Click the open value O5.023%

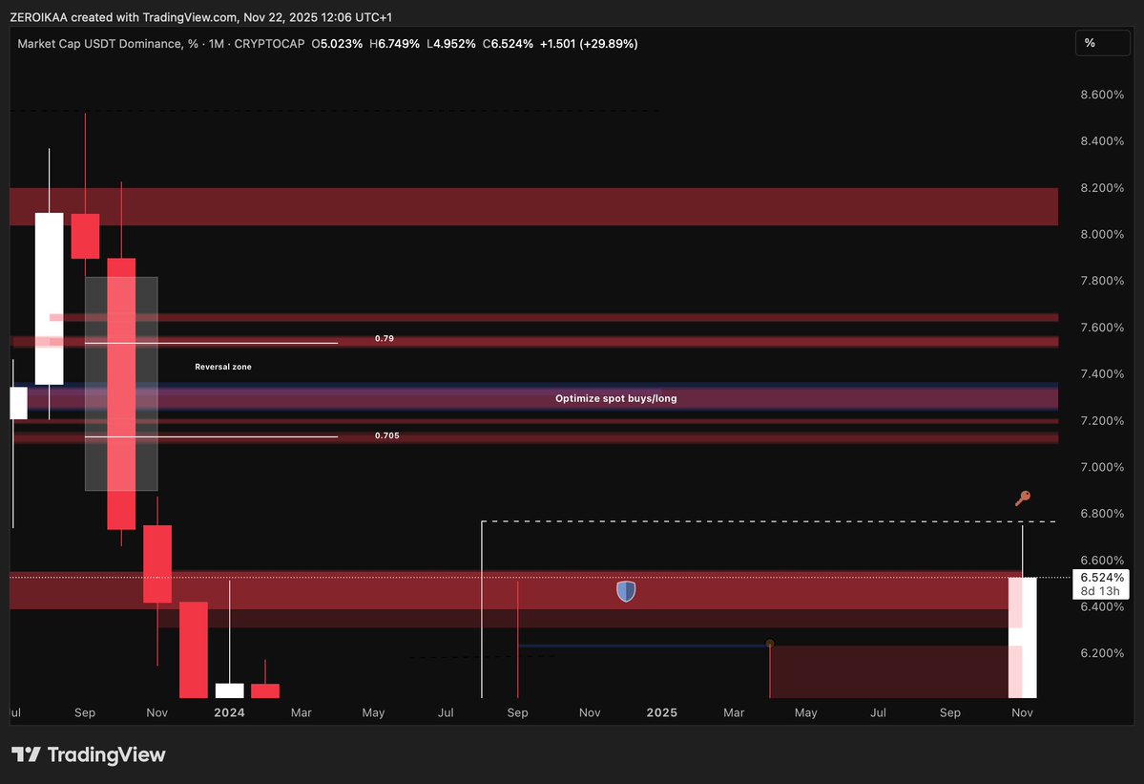337,44
